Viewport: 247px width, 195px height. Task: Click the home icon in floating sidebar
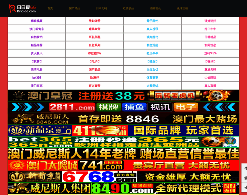245,178
